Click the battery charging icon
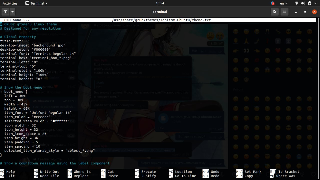Viewport: 320px width, 180px height. [x=310, y=3]
